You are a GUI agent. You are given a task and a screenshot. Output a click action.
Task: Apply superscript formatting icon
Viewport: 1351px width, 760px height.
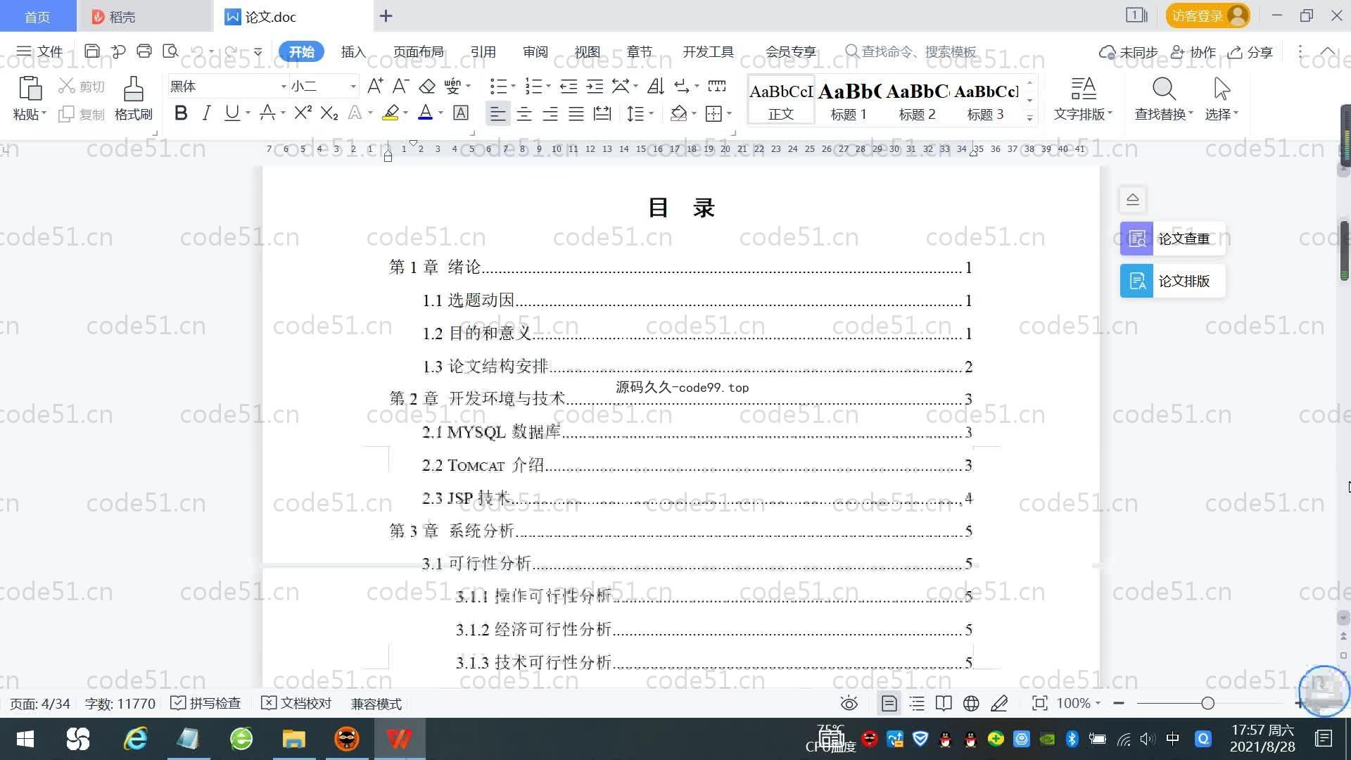[303, 113]
